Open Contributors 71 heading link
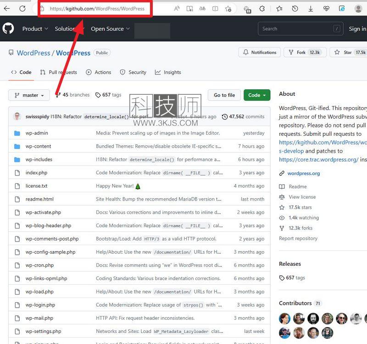This screenshot has width=367, height=344. pyautogui.click(x=300, y=303)
